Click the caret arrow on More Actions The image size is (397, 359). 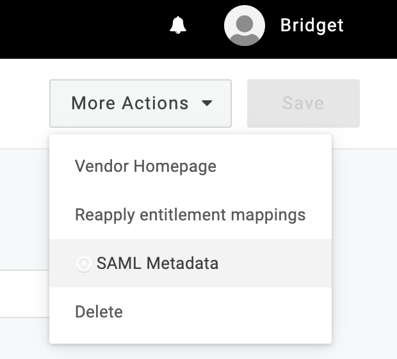(x=206, y=103)
